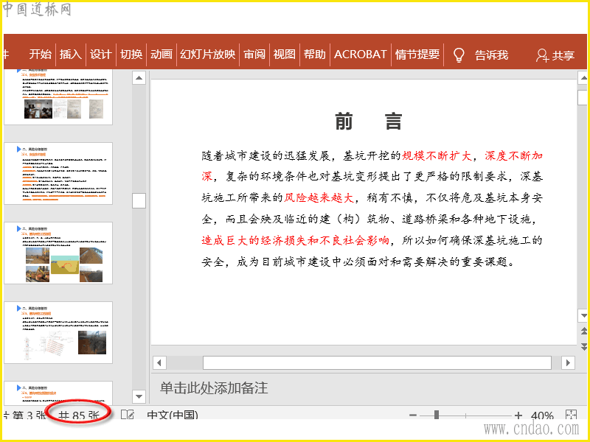Screen dimensions: 590x442
Task: Select the slide thumbnail with meeting photos
Action: 58,97
